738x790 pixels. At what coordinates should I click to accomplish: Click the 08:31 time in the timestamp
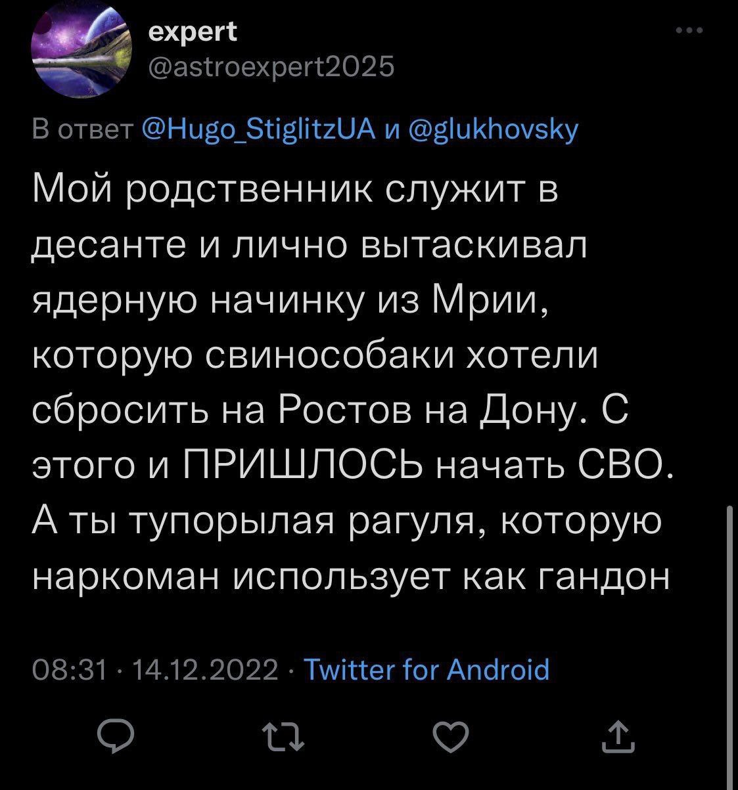click(70, 670)
